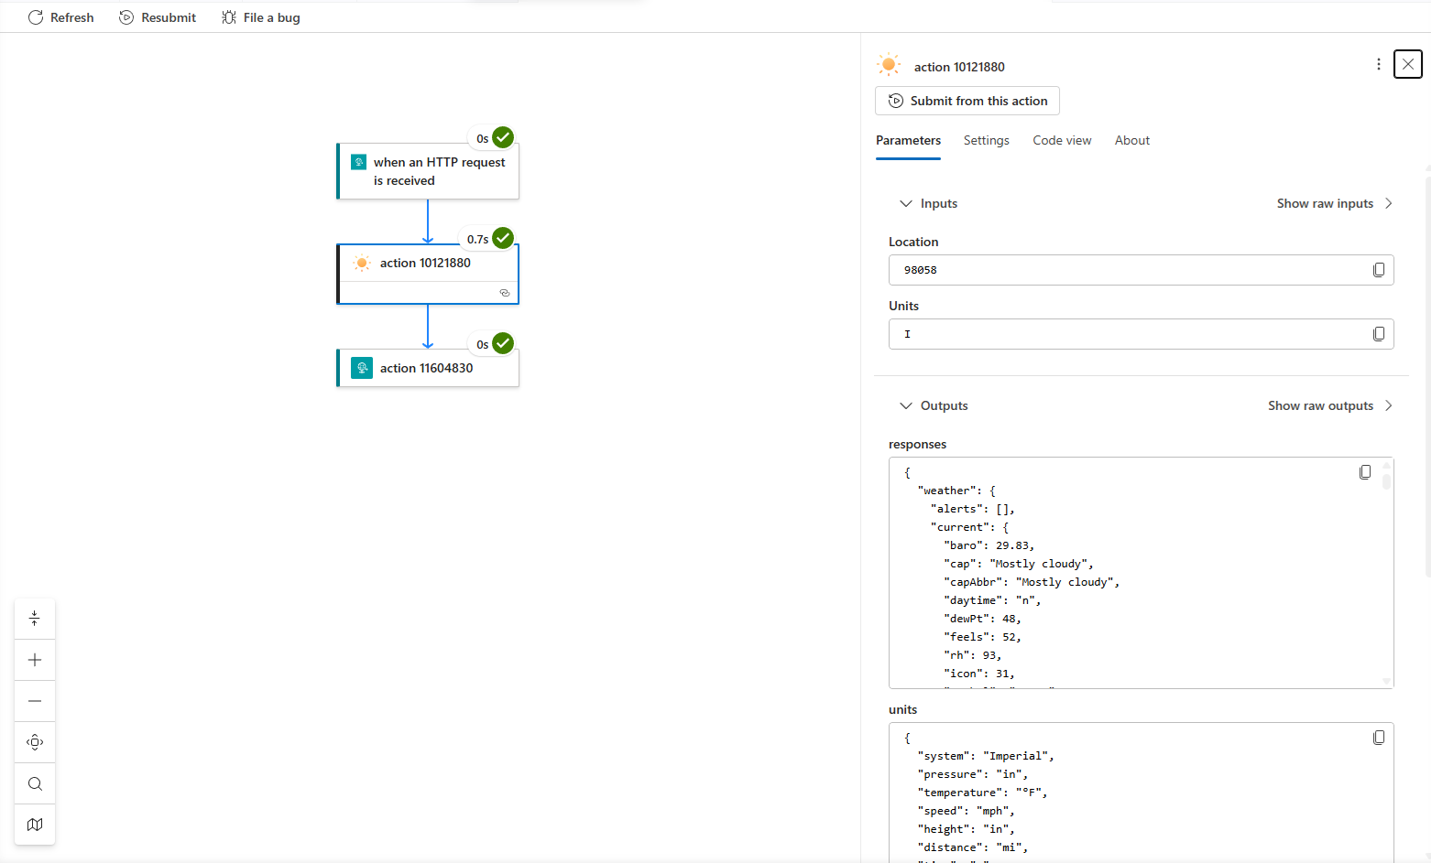
Task: Click the "speed": "mph" line
Action: click(967, 811)
